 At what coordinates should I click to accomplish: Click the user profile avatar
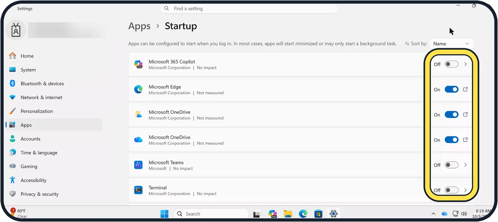tap(16, 30)
